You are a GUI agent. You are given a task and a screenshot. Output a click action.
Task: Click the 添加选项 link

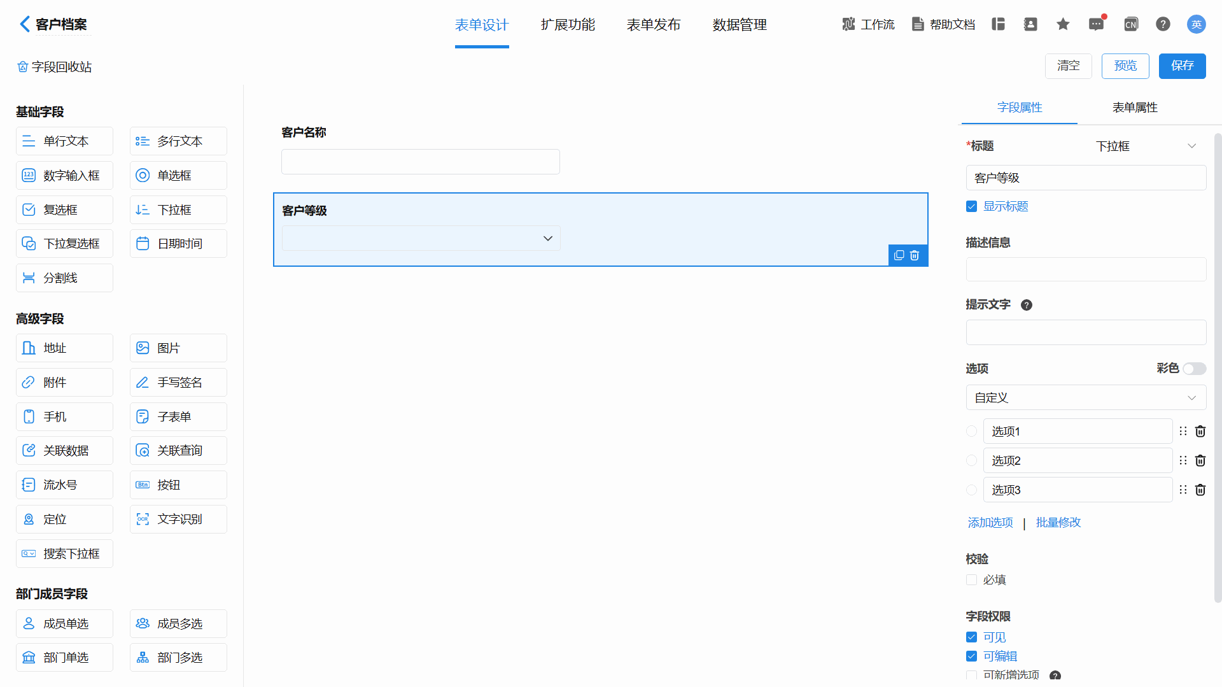[x=990, y=523]
